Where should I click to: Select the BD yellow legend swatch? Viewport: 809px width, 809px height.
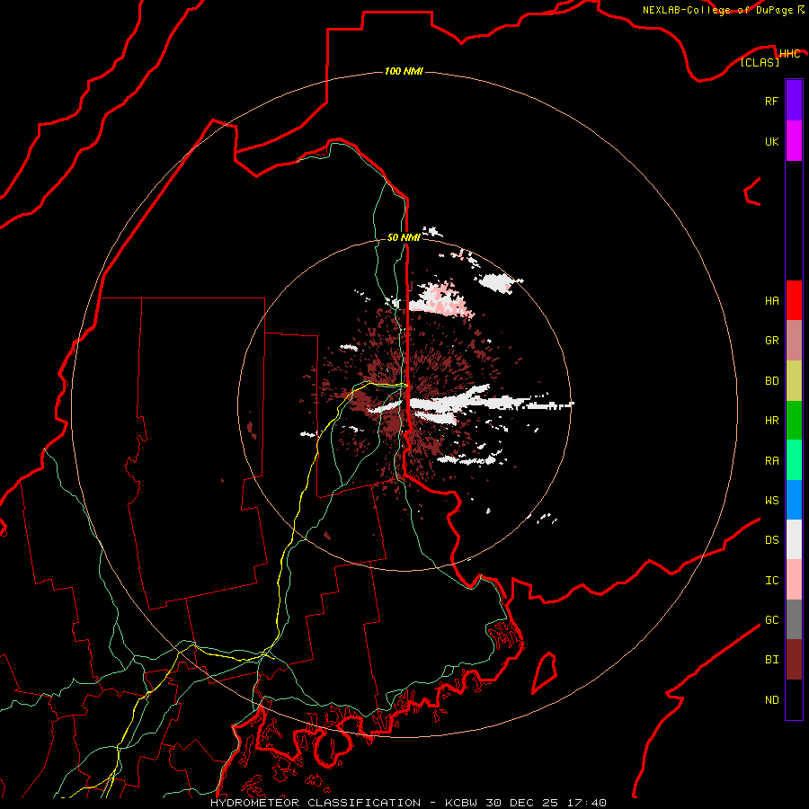pyautogui.click(x=794, y=381)
